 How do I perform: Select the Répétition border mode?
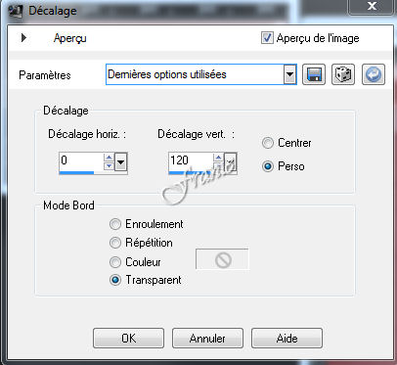(115, 243)
